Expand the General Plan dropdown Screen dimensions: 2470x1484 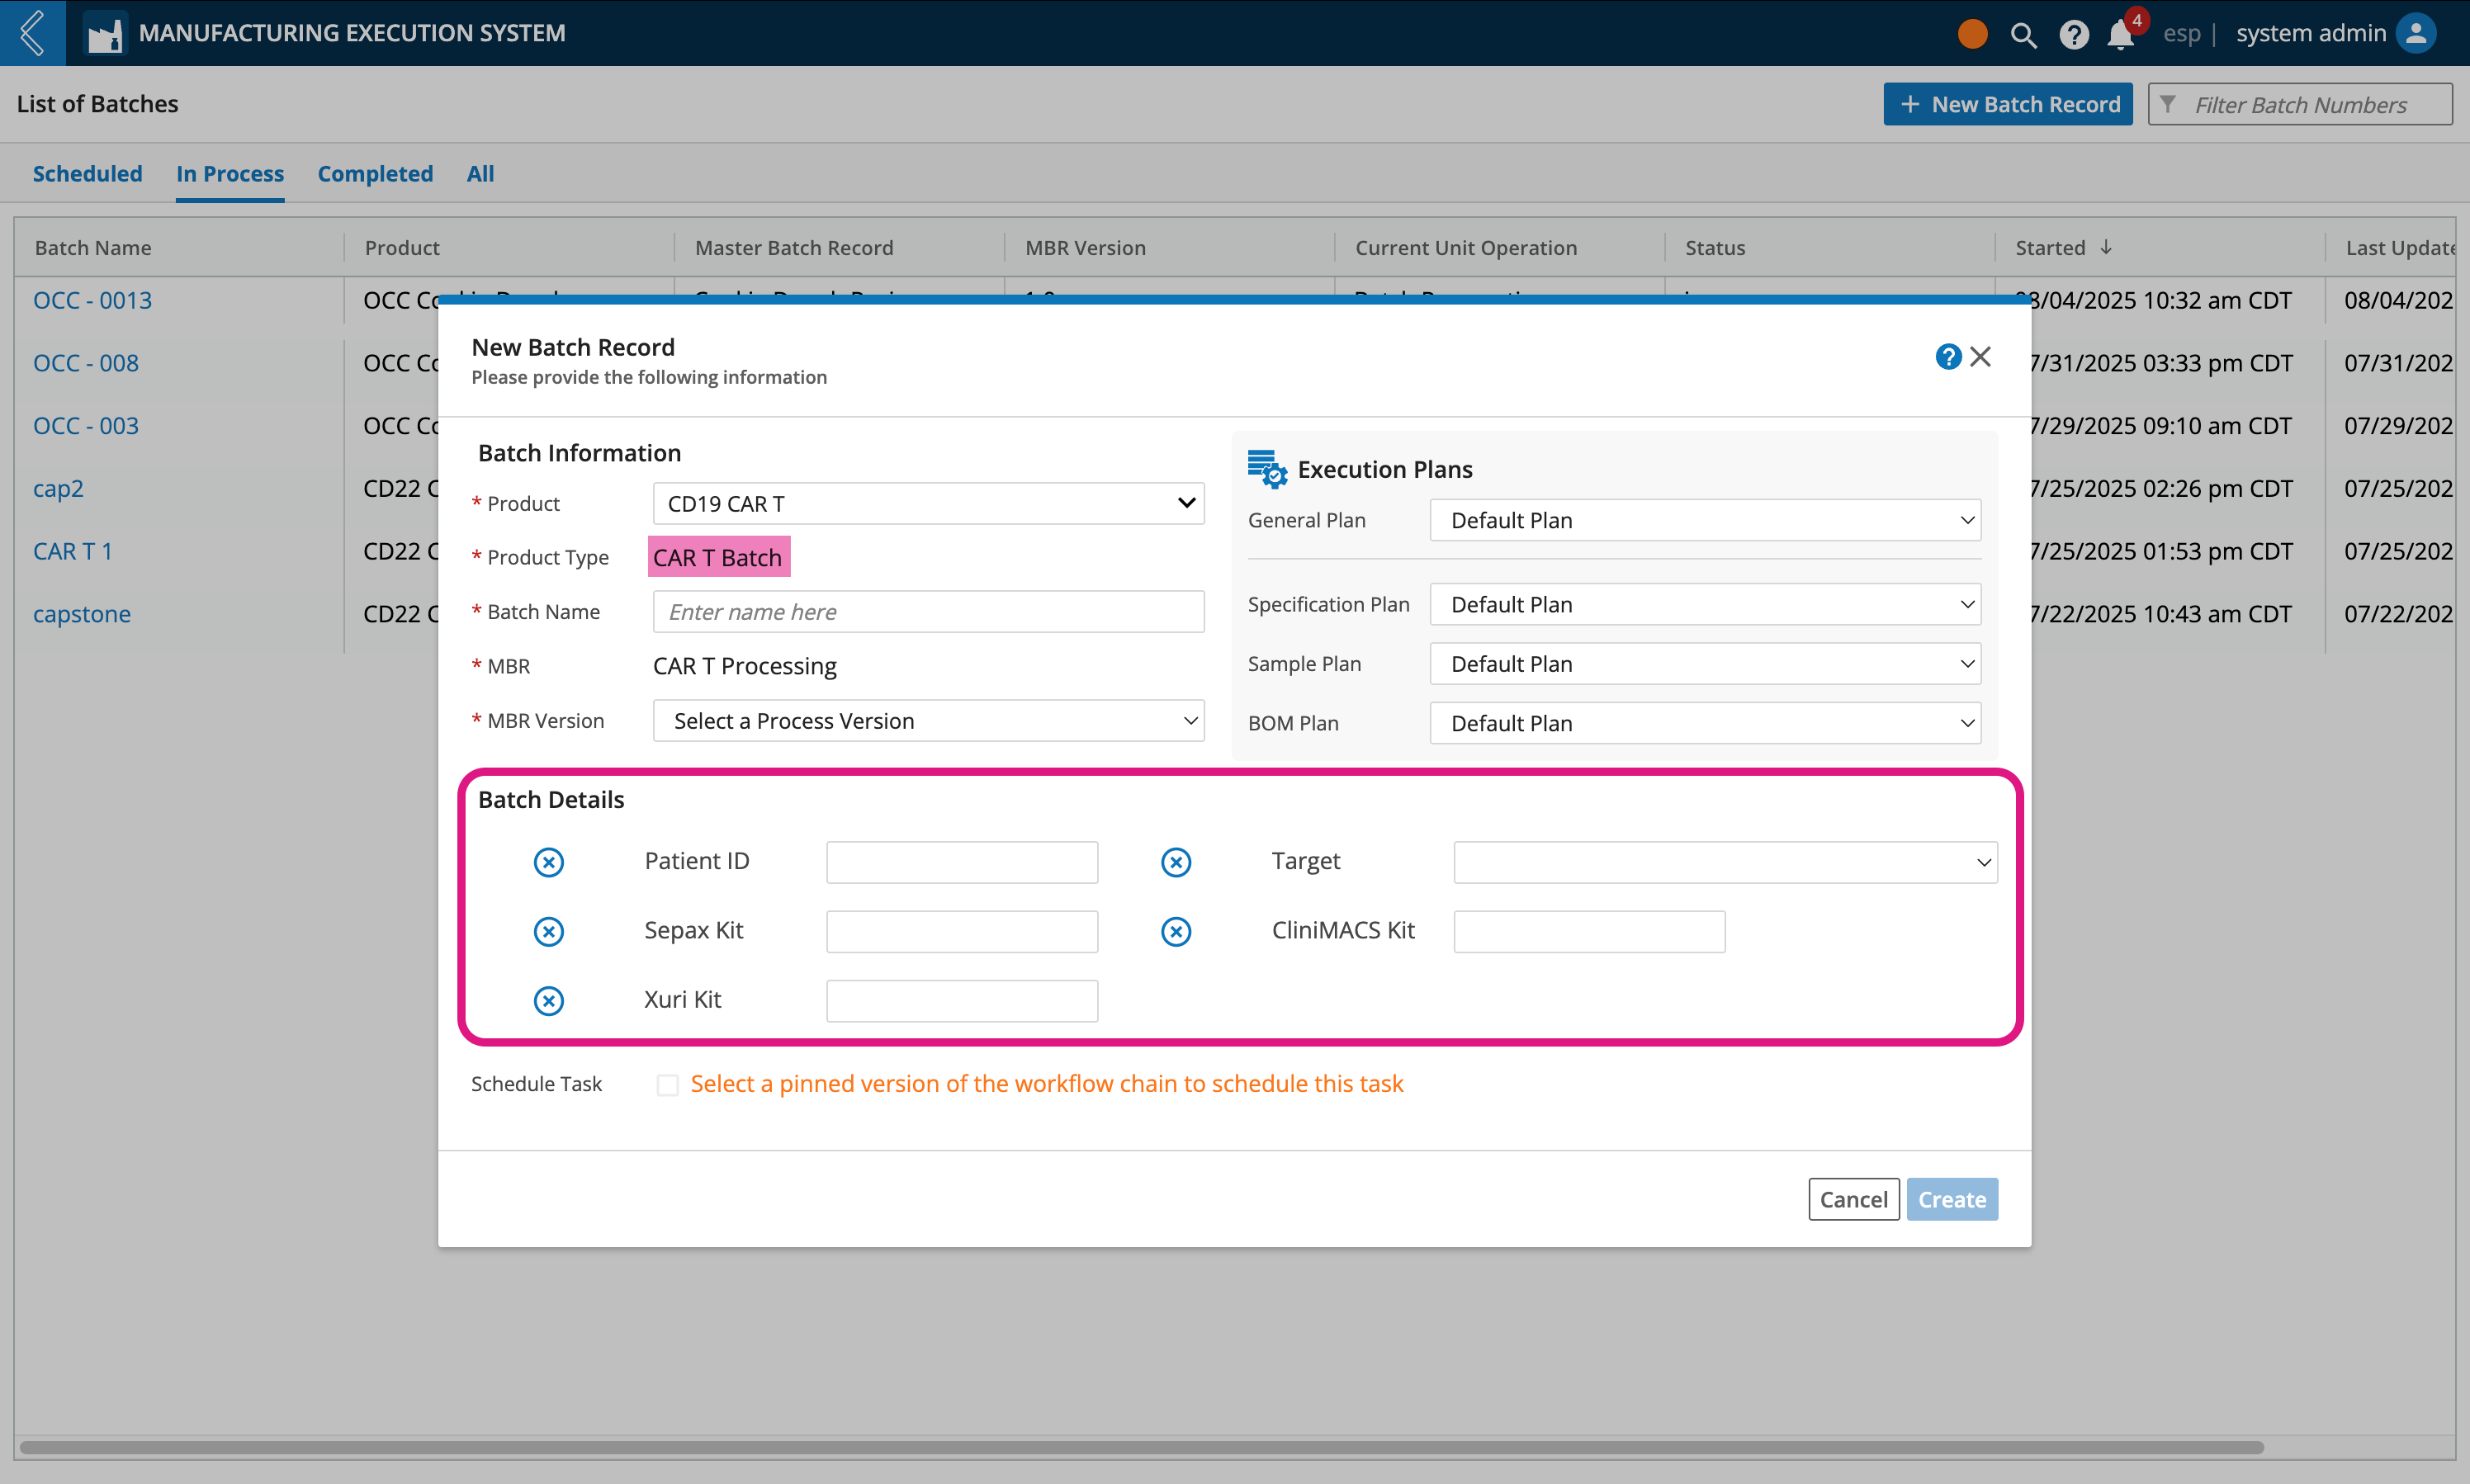(1705, 520)
